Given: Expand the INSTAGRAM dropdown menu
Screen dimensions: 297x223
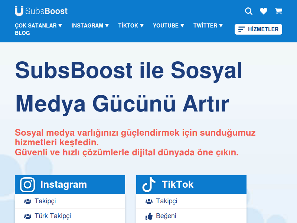Looking at the screenshot, I should tap(90, 26).
